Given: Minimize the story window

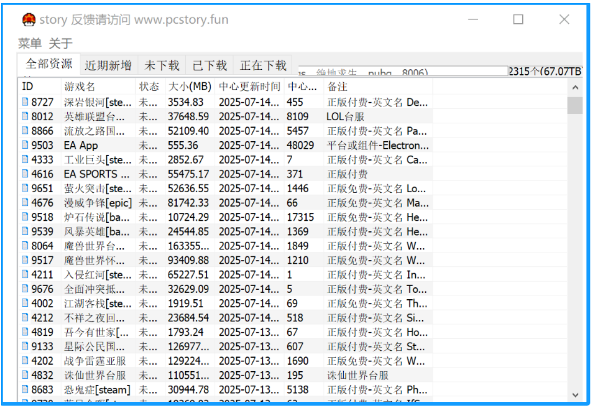Looking at the screenshot, I should click(473, 19).
